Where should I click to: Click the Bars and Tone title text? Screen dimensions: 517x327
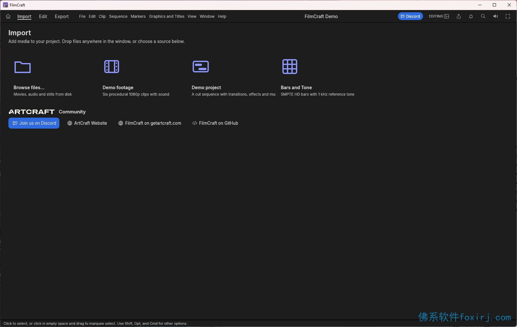[x=296, y=88]
